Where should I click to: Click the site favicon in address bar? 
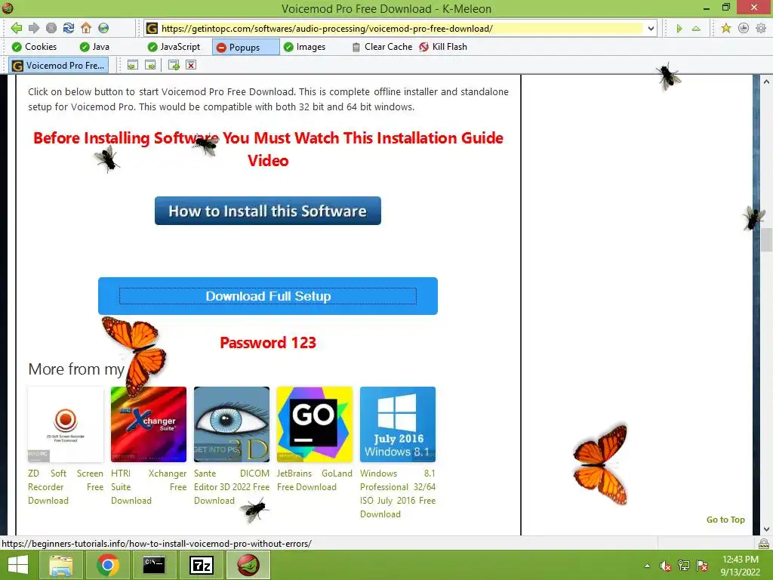tap(152, 29)
